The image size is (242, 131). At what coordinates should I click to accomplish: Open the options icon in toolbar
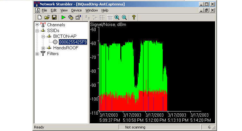tap(78, 17)
